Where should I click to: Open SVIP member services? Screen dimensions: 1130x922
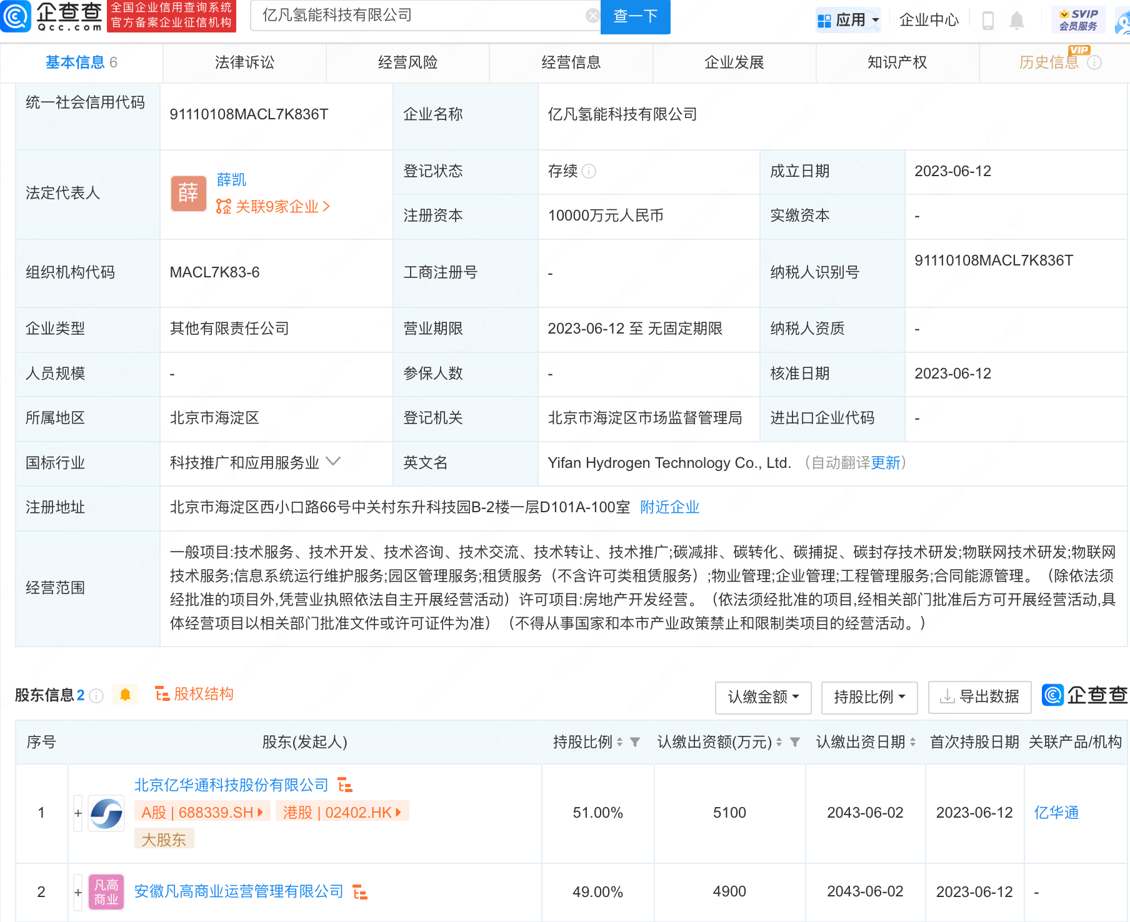pos(1078,20)
